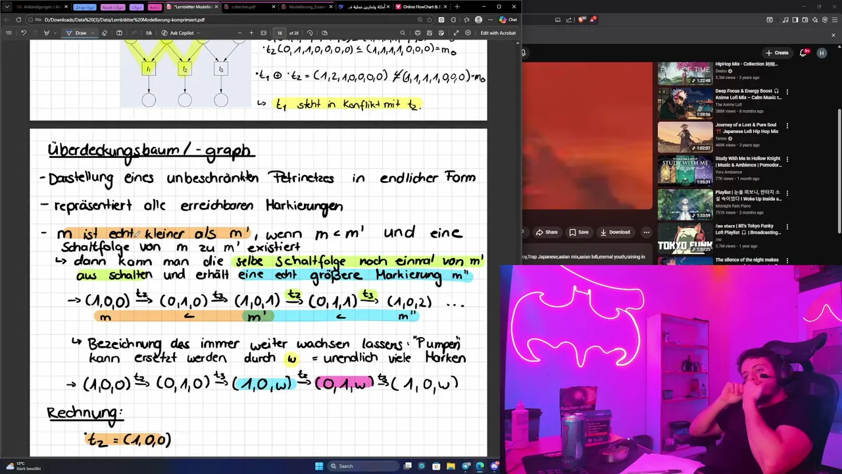Open Ask Copilot in PDF toolbar
Screen dimensions: 842x474
click(178, 33)
